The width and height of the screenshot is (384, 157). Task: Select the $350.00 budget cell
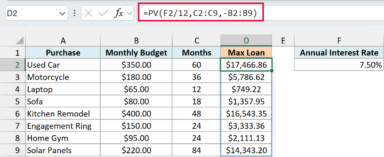point(136,65)
